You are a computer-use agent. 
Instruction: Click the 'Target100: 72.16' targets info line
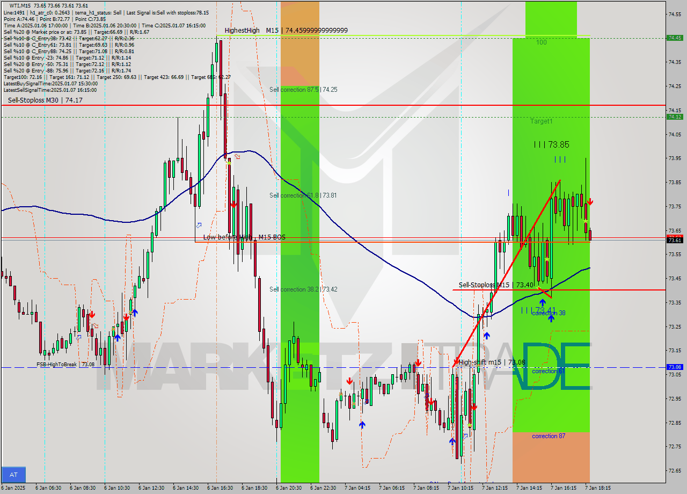click(x=117, y=77)
